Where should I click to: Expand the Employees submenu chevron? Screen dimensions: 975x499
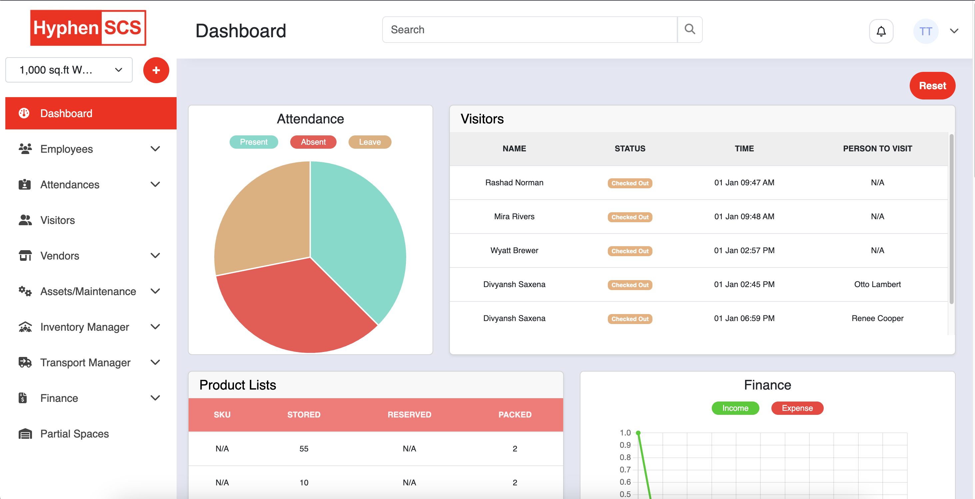pos(155,149)
